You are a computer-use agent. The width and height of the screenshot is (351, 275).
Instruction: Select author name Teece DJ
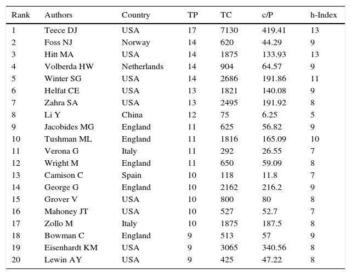coord(60,31)
